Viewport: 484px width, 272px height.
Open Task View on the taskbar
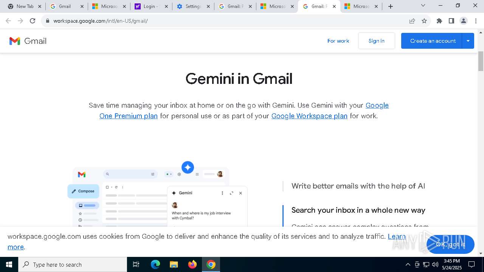click(136, 264)
